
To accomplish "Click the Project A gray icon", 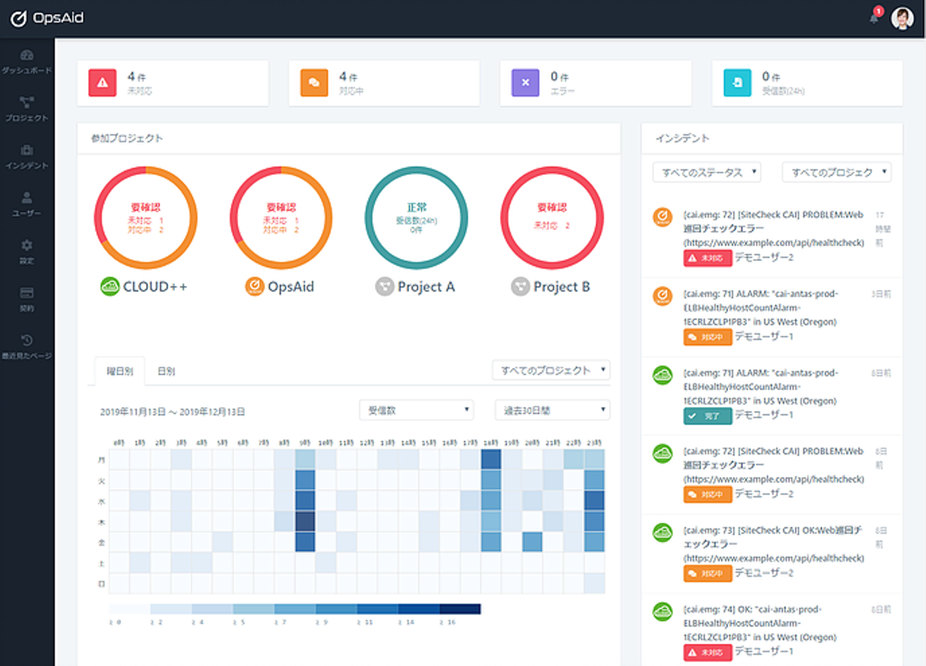I will pyautogui.click(x=385, y=286).
